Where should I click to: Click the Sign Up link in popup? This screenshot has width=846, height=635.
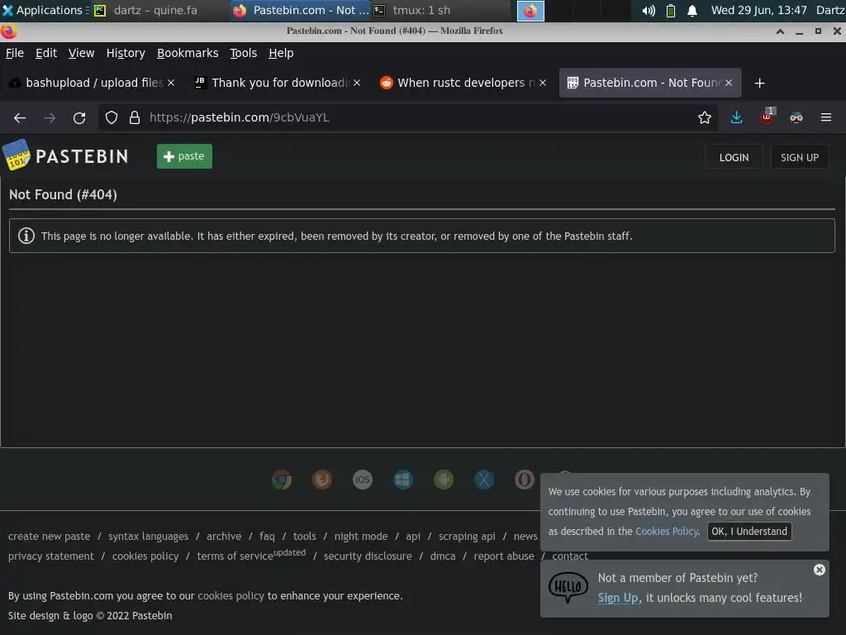point(618,598)
